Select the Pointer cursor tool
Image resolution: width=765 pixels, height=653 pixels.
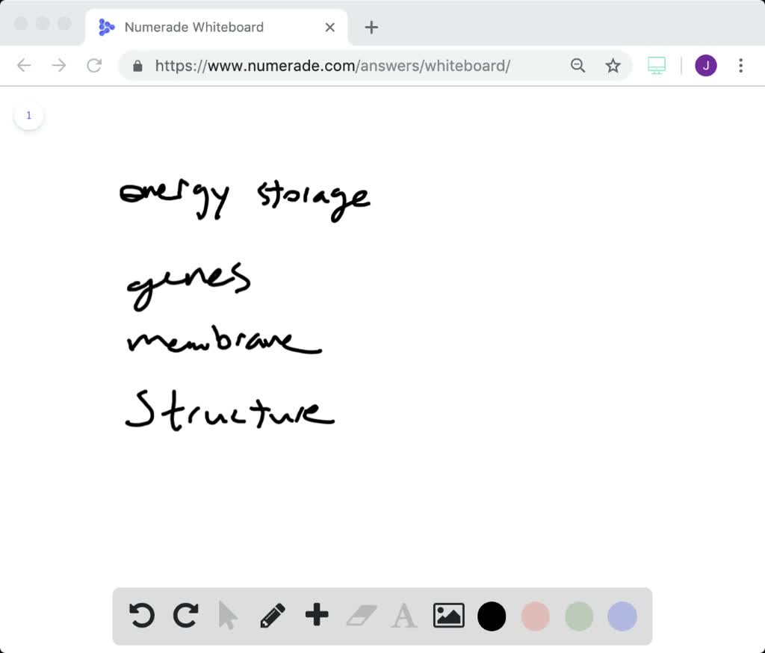point(229,616)
